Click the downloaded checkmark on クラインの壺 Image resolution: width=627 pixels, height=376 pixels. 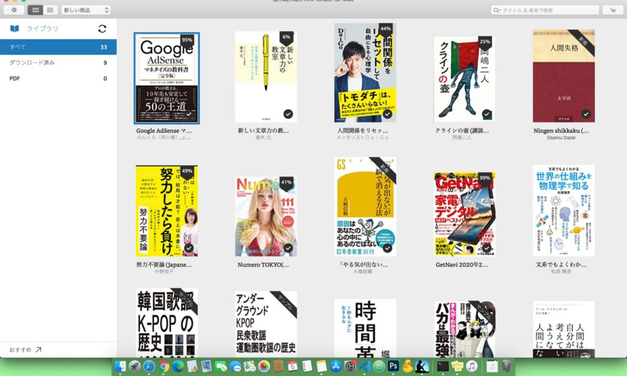point(487,114)
